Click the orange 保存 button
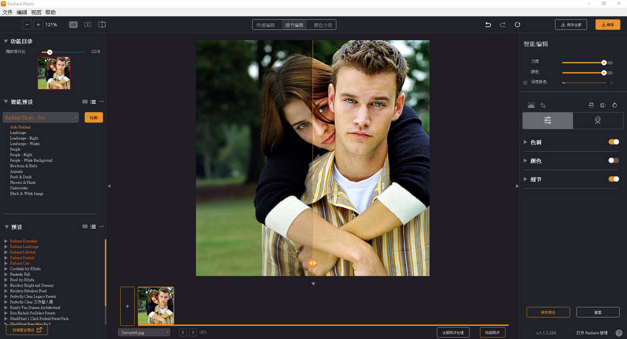The height and width of the screenshot is (339, 627). point(607,25)
